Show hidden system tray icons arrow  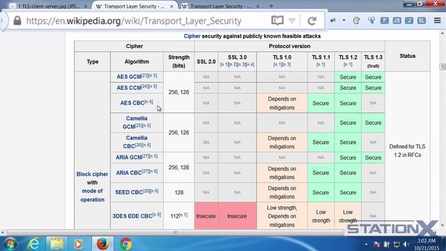pos(366,244)
